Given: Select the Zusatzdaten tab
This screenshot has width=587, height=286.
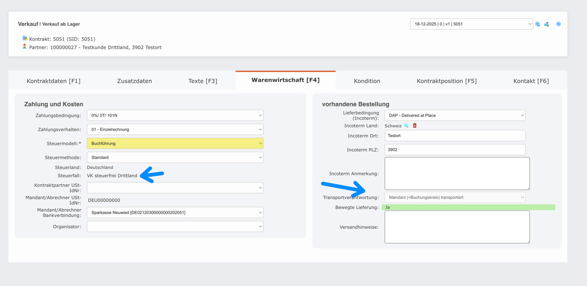Looking at the screenshot, I should 135,81.
